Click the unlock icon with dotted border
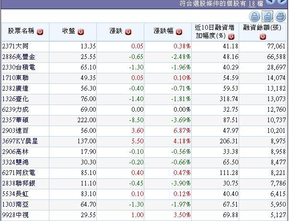Viewport: 289px width, 221px height. (267, 16)
